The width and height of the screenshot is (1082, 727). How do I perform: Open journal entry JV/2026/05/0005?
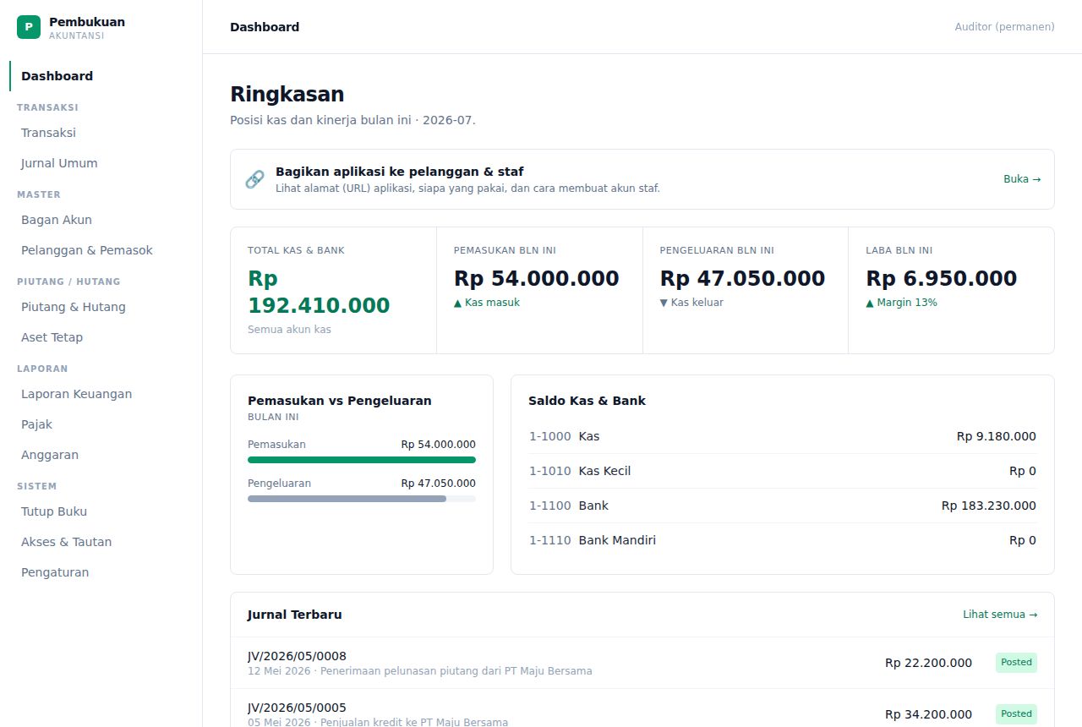click(x=642, y=708)
